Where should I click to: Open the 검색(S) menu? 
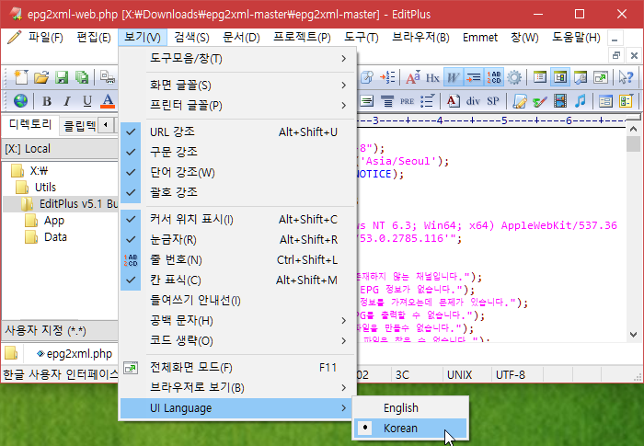(191, 38)
